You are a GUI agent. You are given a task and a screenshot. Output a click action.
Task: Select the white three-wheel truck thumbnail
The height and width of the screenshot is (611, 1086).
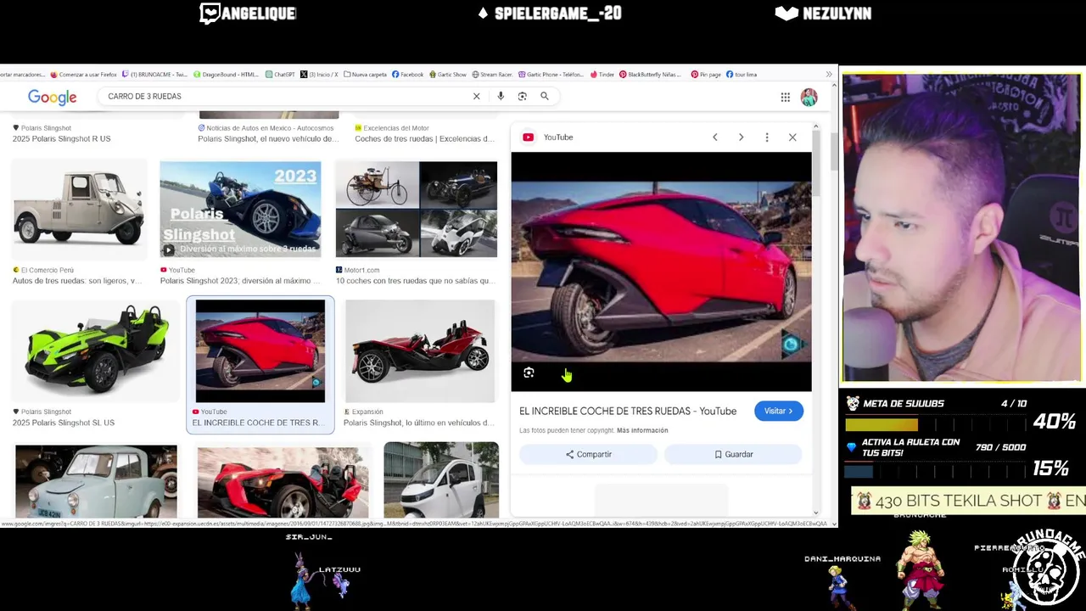point(78,209)
